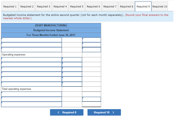Click the Total operating expenses label
The height and width of the screenshot is (120, 175).
tap(16, 89)
